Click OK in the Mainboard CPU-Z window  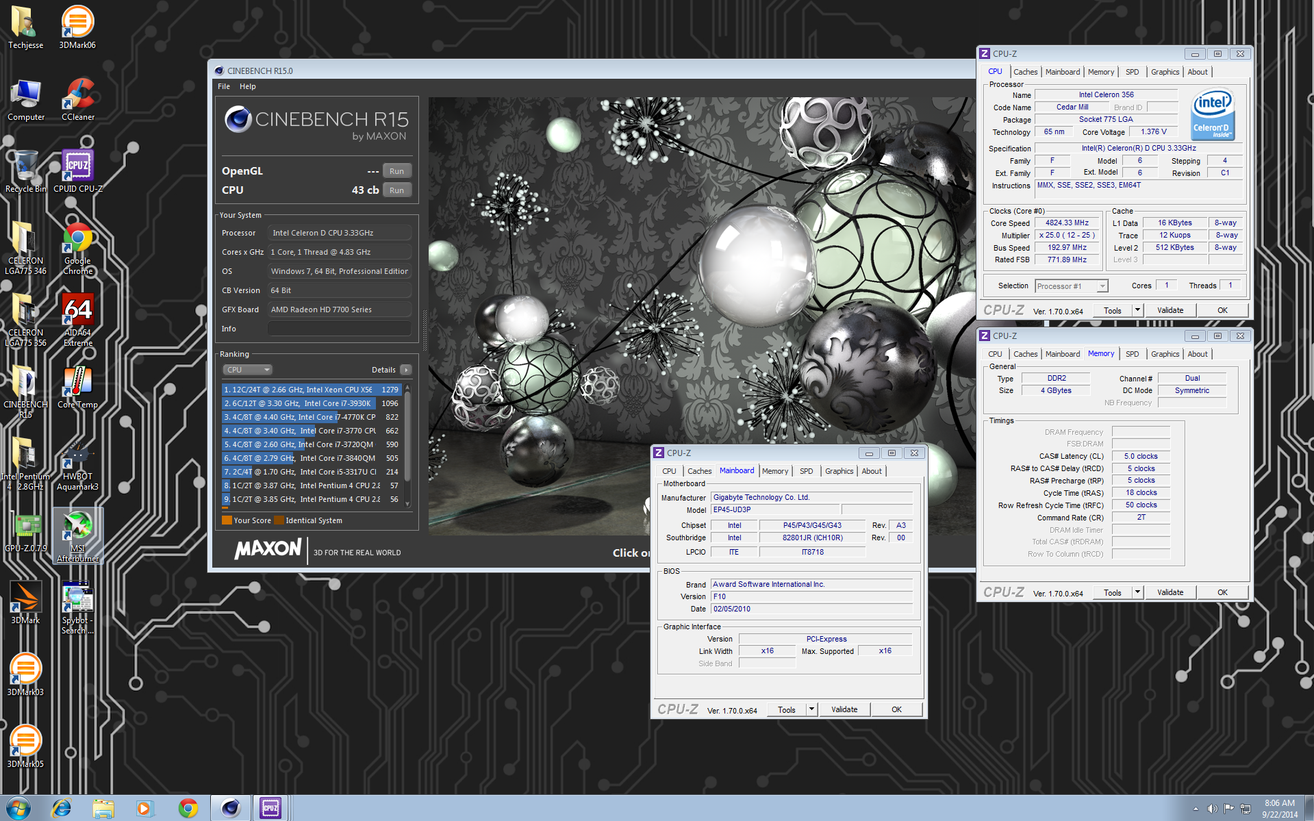(896, 710)
